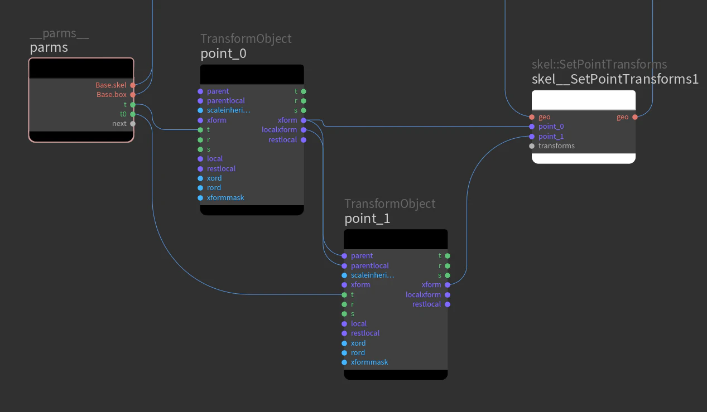Screen dimensions: 707x412
Task: Click the geo output port on skel__SetPointTransforms1
Action: 635,117
